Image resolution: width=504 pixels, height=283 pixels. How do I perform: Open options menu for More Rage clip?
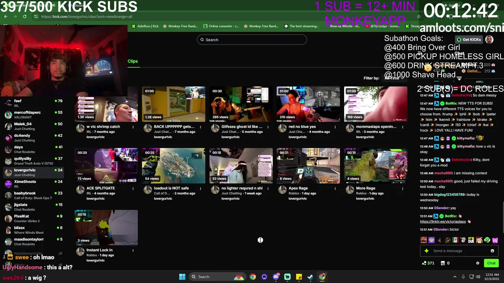click(x=402, y=189)
